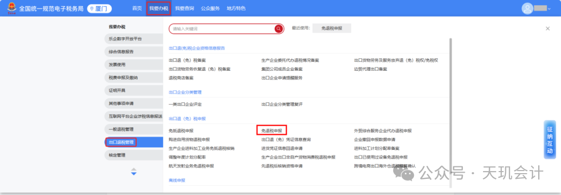Open 生产企业委托代办退税情况备案 link

(x=290, y=60)
